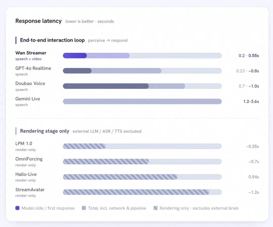Click the GPT-4o Realtime latency bar
The height and width of the screenshot is (227, 273).
tap(142, 71)
